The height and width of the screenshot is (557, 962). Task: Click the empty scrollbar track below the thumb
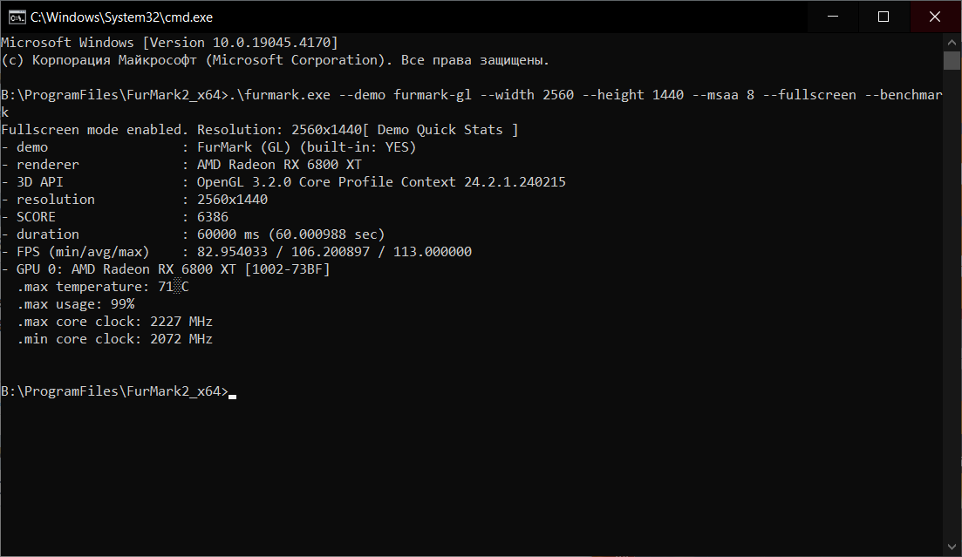coord(952,305)
